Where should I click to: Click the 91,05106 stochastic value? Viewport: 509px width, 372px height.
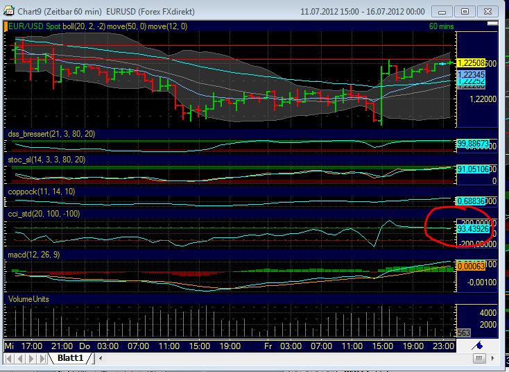[x=473, y=169]
